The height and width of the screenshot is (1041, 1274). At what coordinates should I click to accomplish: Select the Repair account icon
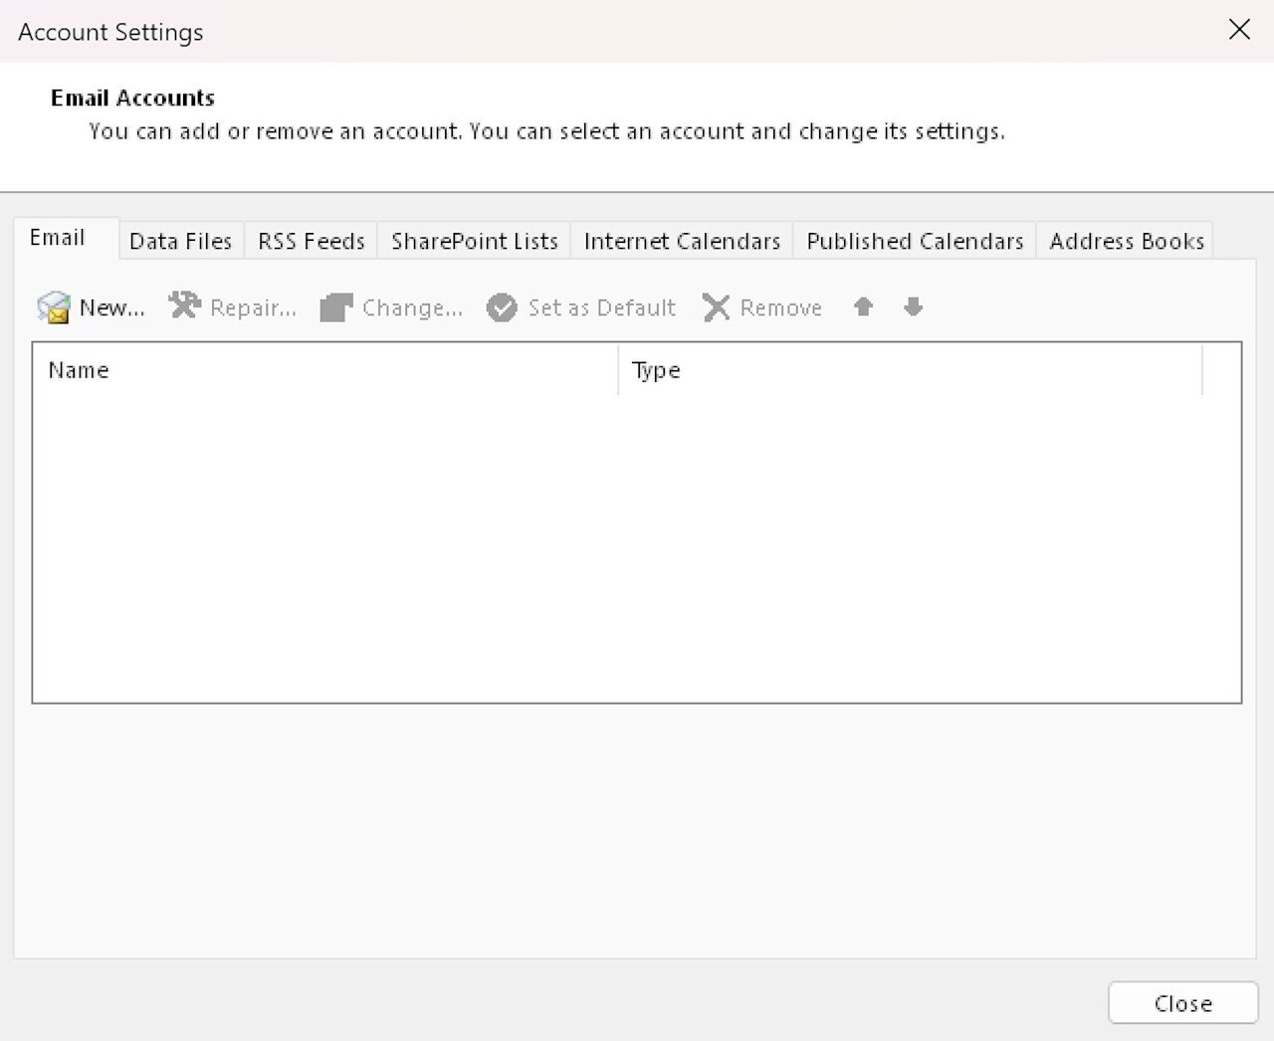click(184, 307)
